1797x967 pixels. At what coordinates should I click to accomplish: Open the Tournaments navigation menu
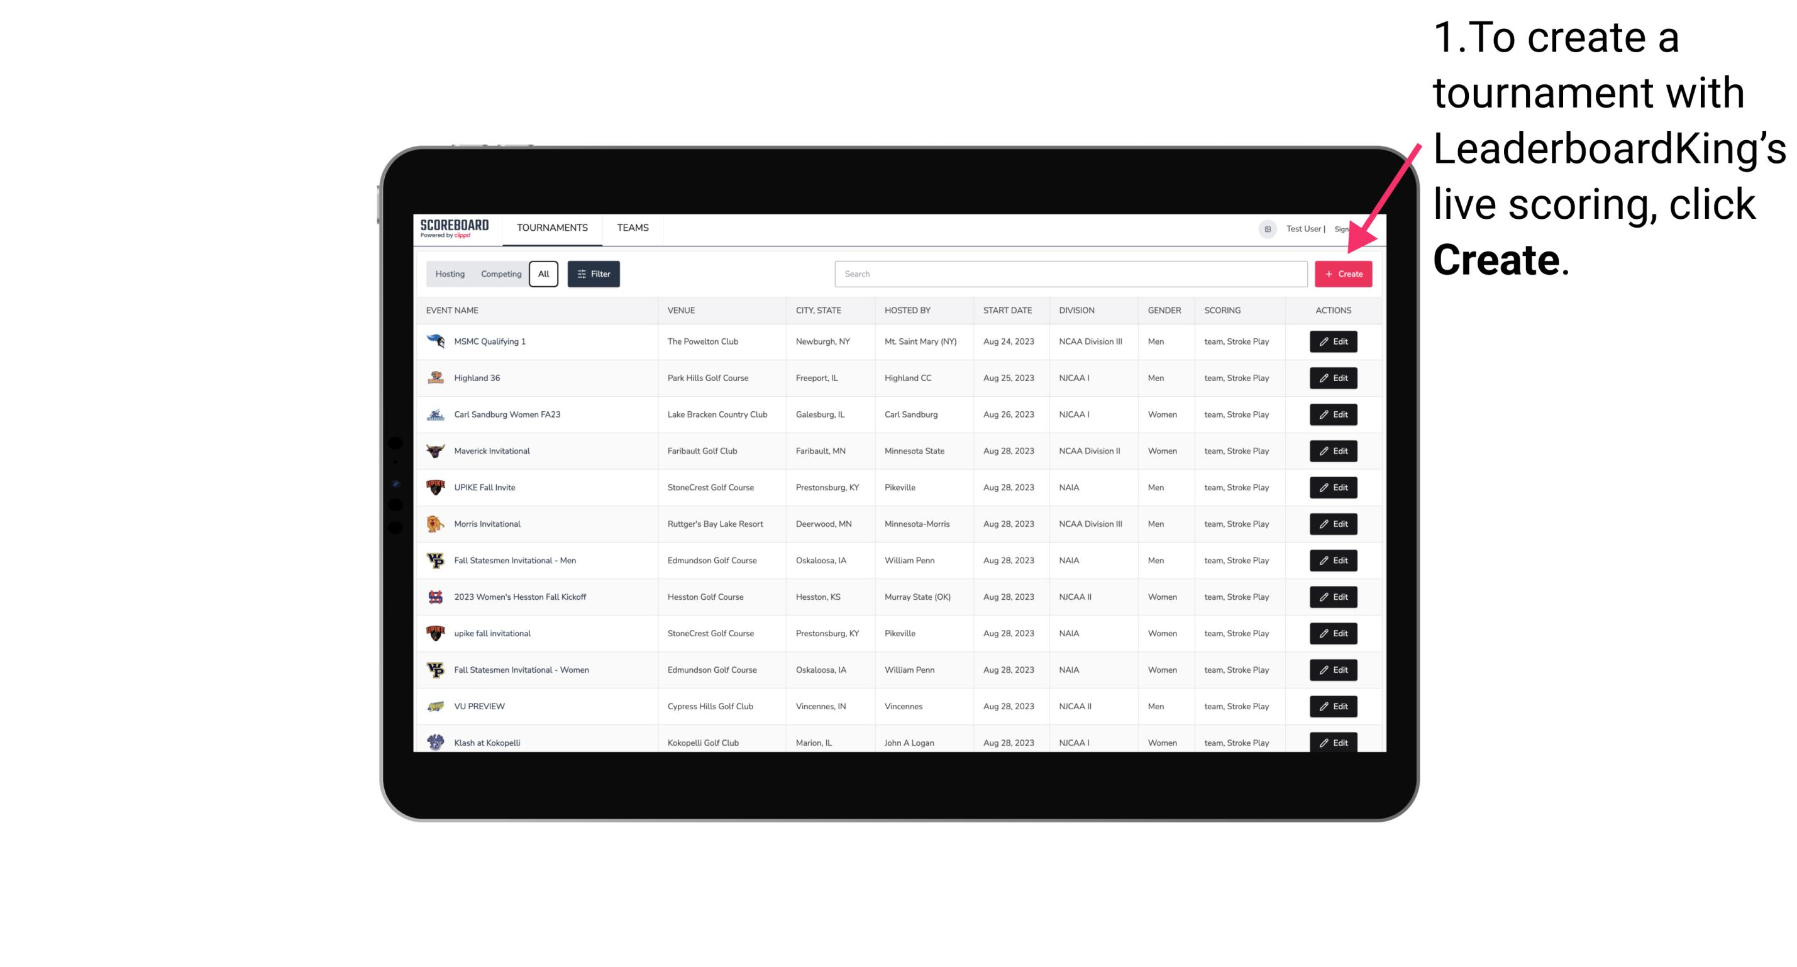click(553, 228)
